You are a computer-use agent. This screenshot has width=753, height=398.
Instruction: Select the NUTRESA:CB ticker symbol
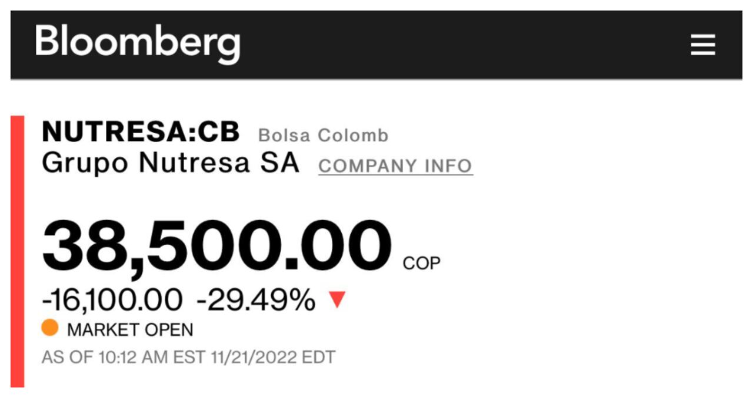141,132
